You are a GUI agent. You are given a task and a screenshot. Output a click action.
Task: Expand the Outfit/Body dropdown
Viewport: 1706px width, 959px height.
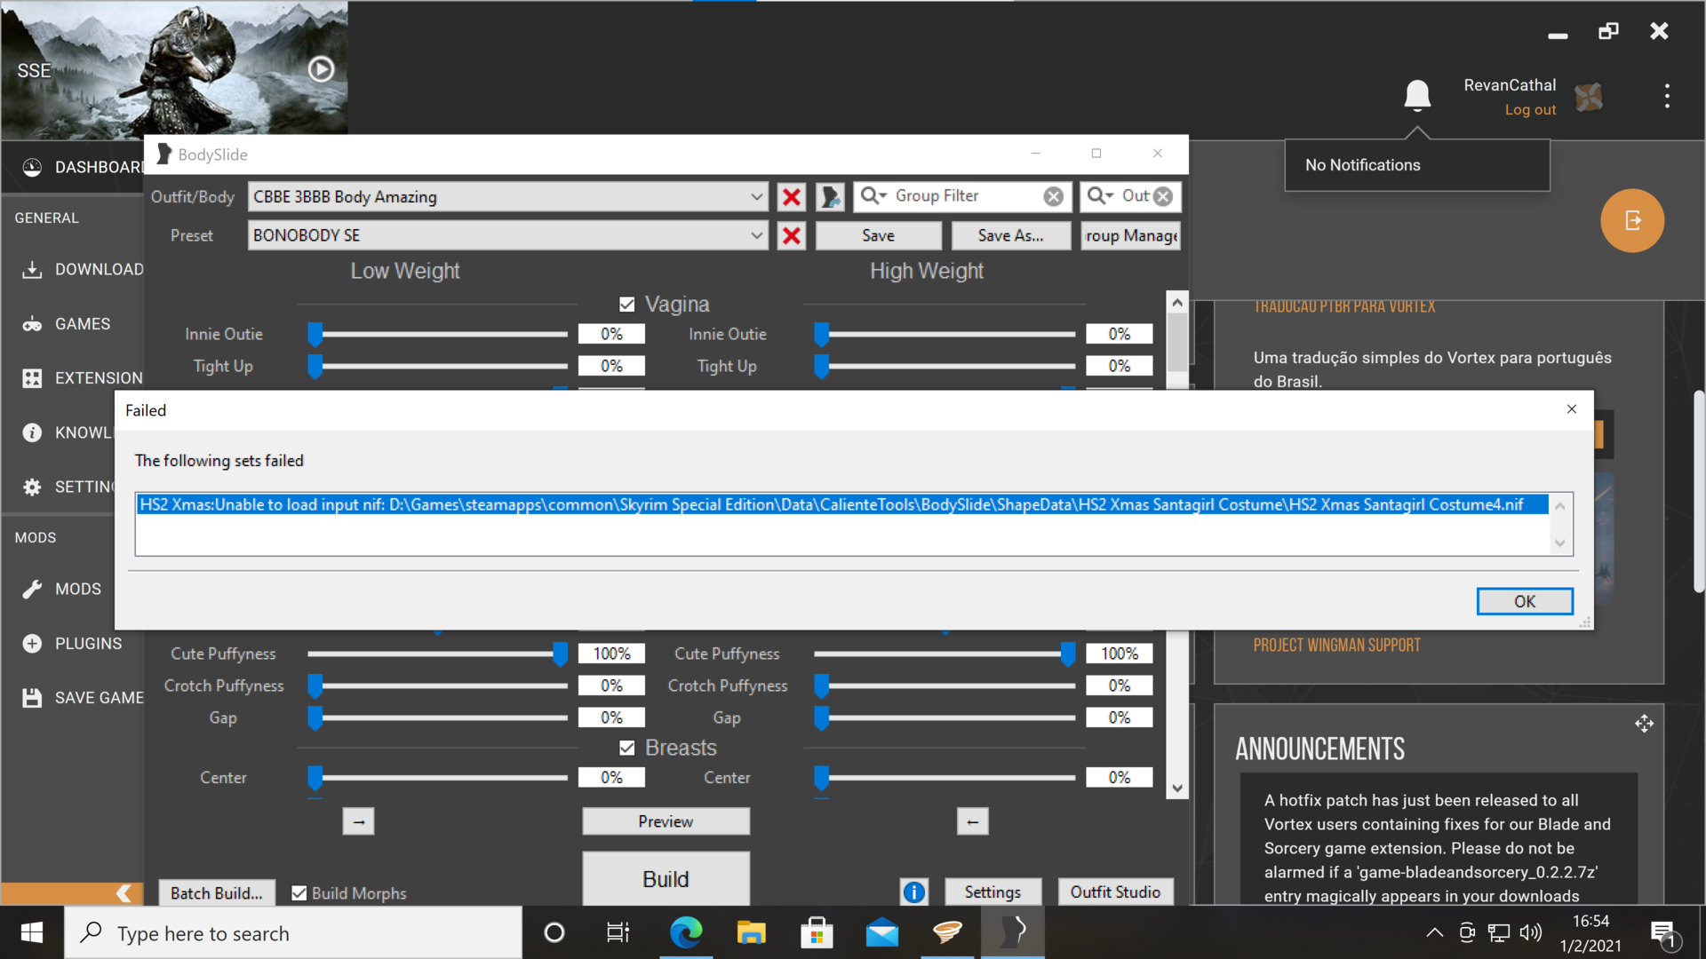pos(755,196)
